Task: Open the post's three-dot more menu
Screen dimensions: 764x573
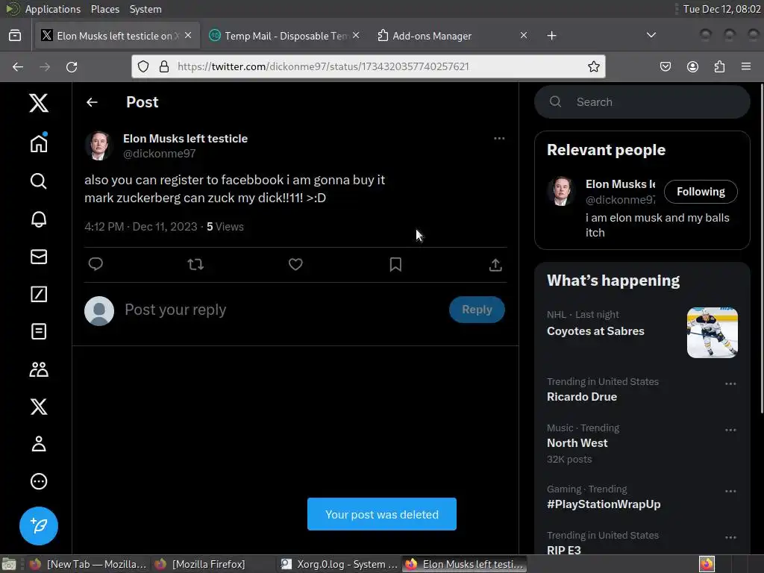Action: click(499, 138)
